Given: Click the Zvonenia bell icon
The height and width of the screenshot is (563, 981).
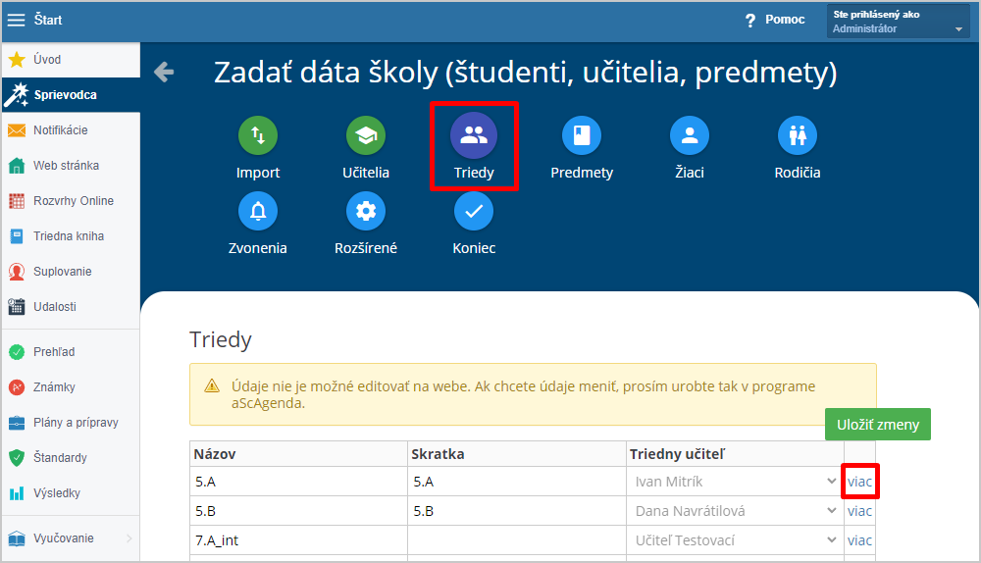Looking at the screenshot, I should click(258, 211).
